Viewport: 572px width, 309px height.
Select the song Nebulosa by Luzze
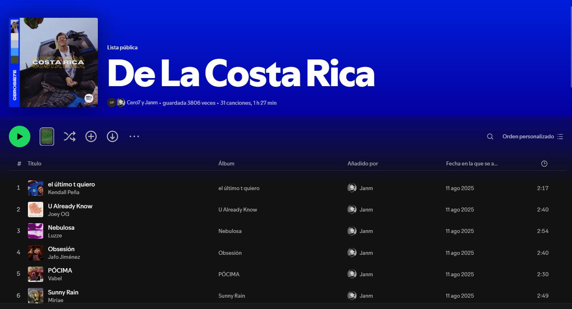tap(61, 228)
